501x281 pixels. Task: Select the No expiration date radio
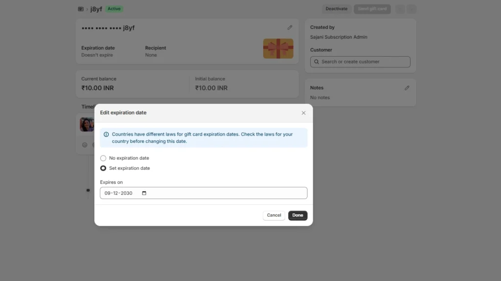click(103, 158)
